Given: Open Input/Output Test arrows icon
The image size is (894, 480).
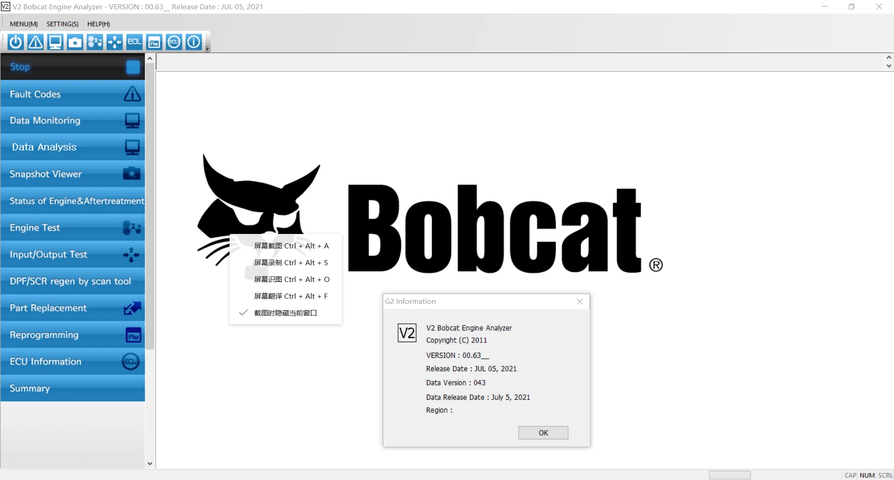Looking at the screenshot, I should (x=114, y=41).
